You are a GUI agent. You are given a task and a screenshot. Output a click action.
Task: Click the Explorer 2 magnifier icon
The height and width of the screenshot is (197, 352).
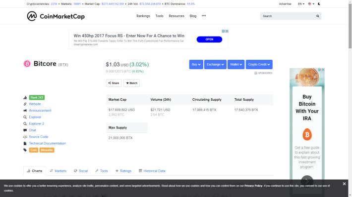pos(25,123)
